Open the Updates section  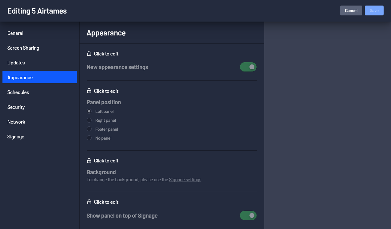[x=39, y=63]
